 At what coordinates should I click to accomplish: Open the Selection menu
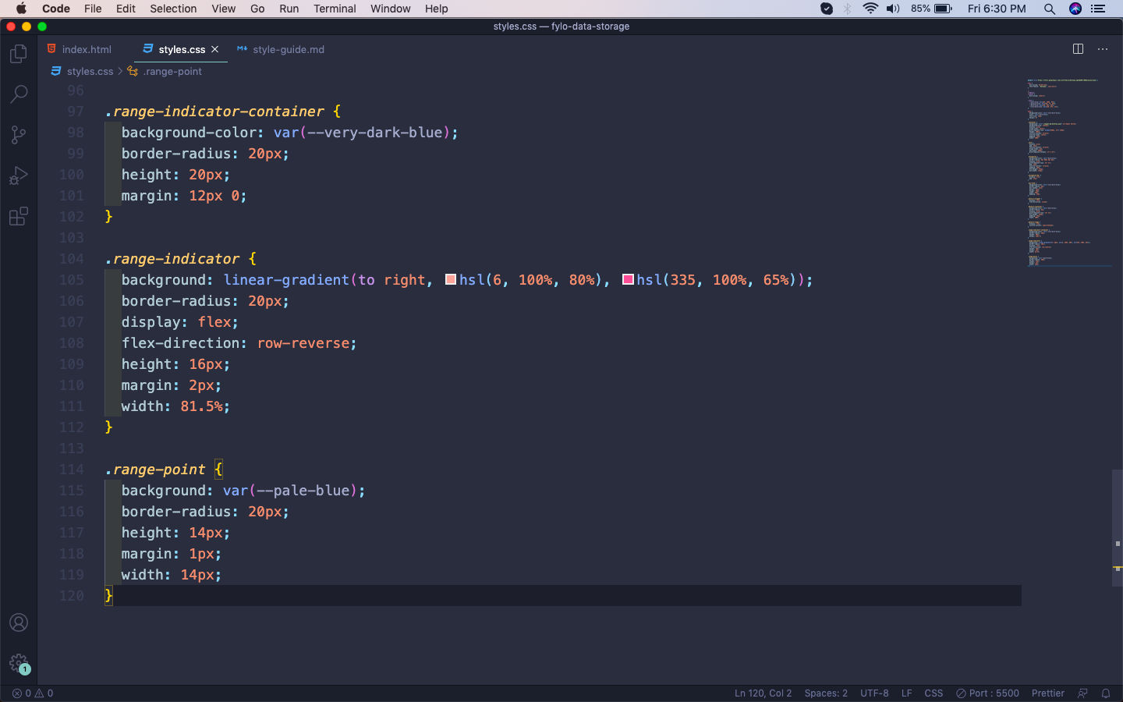tap(173, 9)
